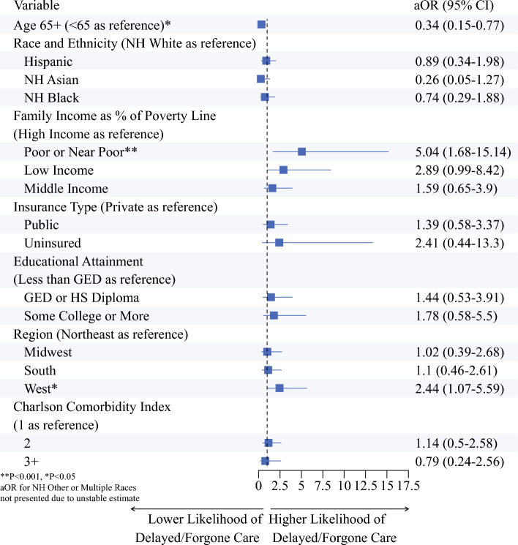Click the "Charlson Comorbidity Index" heading

[x=92, y=406]
